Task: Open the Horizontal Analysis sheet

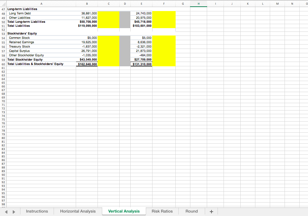Action: 77,211
